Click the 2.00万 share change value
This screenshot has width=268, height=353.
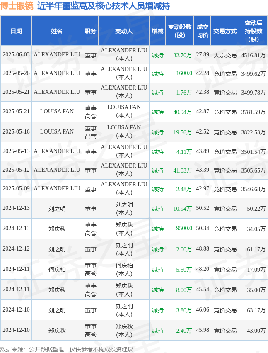pyautogui.click(x=184, y=249)
